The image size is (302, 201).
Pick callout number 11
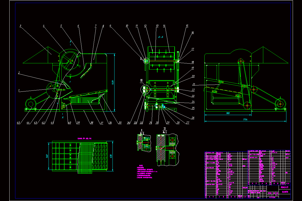[x=137, y=25]
